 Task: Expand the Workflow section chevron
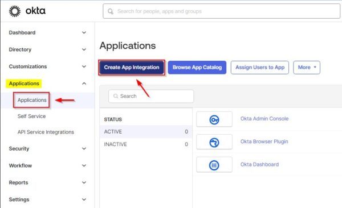tap(84, 165)
